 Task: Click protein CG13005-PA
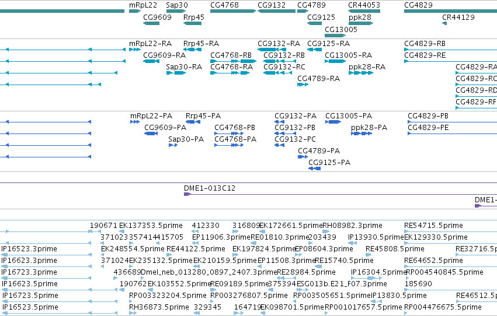tap(333, 122)
